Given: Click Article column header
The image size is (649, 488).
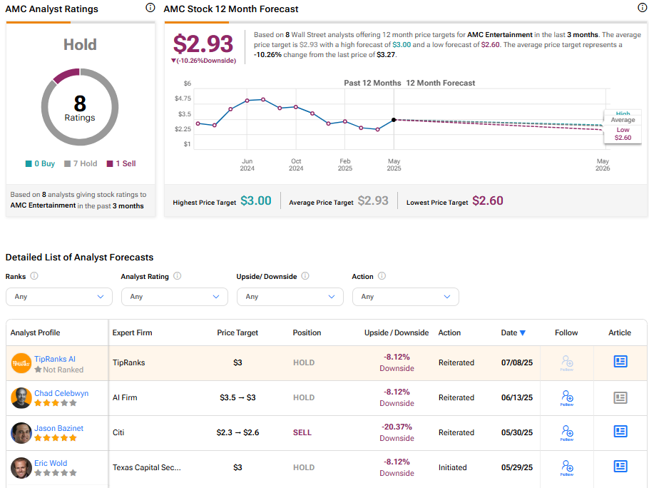Looking at the screenshot, I should pos(620,332).
